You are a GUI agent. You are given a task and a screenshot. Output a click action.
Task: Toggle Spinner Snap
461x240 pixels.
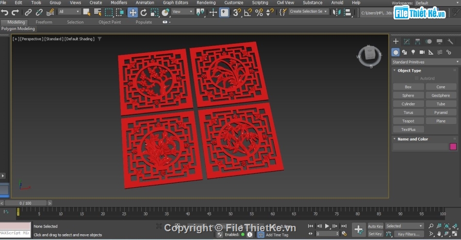(x=270, y=12)
